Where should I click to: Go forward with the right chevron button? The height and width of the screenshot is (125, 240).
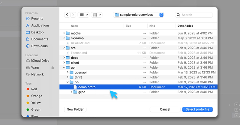(73, 15)
